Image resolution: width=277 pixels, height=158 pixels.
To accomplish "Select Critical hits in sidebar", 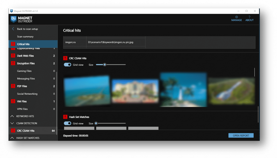I will 33,44.
